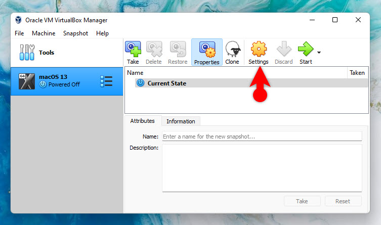Image resolution: width=381 pixels, height=225 pixels.
Task: Open the Tools item in the sidebar
Action: pos(67,53)
